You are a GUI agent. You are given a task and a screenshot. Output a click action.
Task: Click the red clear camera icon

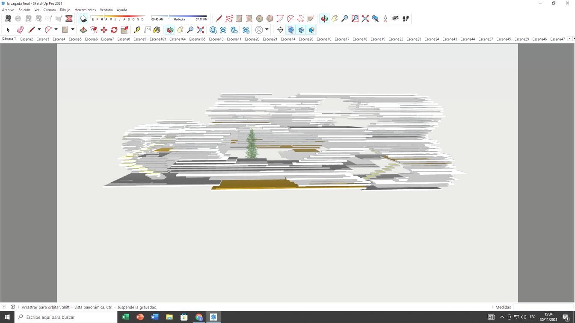tap(69, 18)
